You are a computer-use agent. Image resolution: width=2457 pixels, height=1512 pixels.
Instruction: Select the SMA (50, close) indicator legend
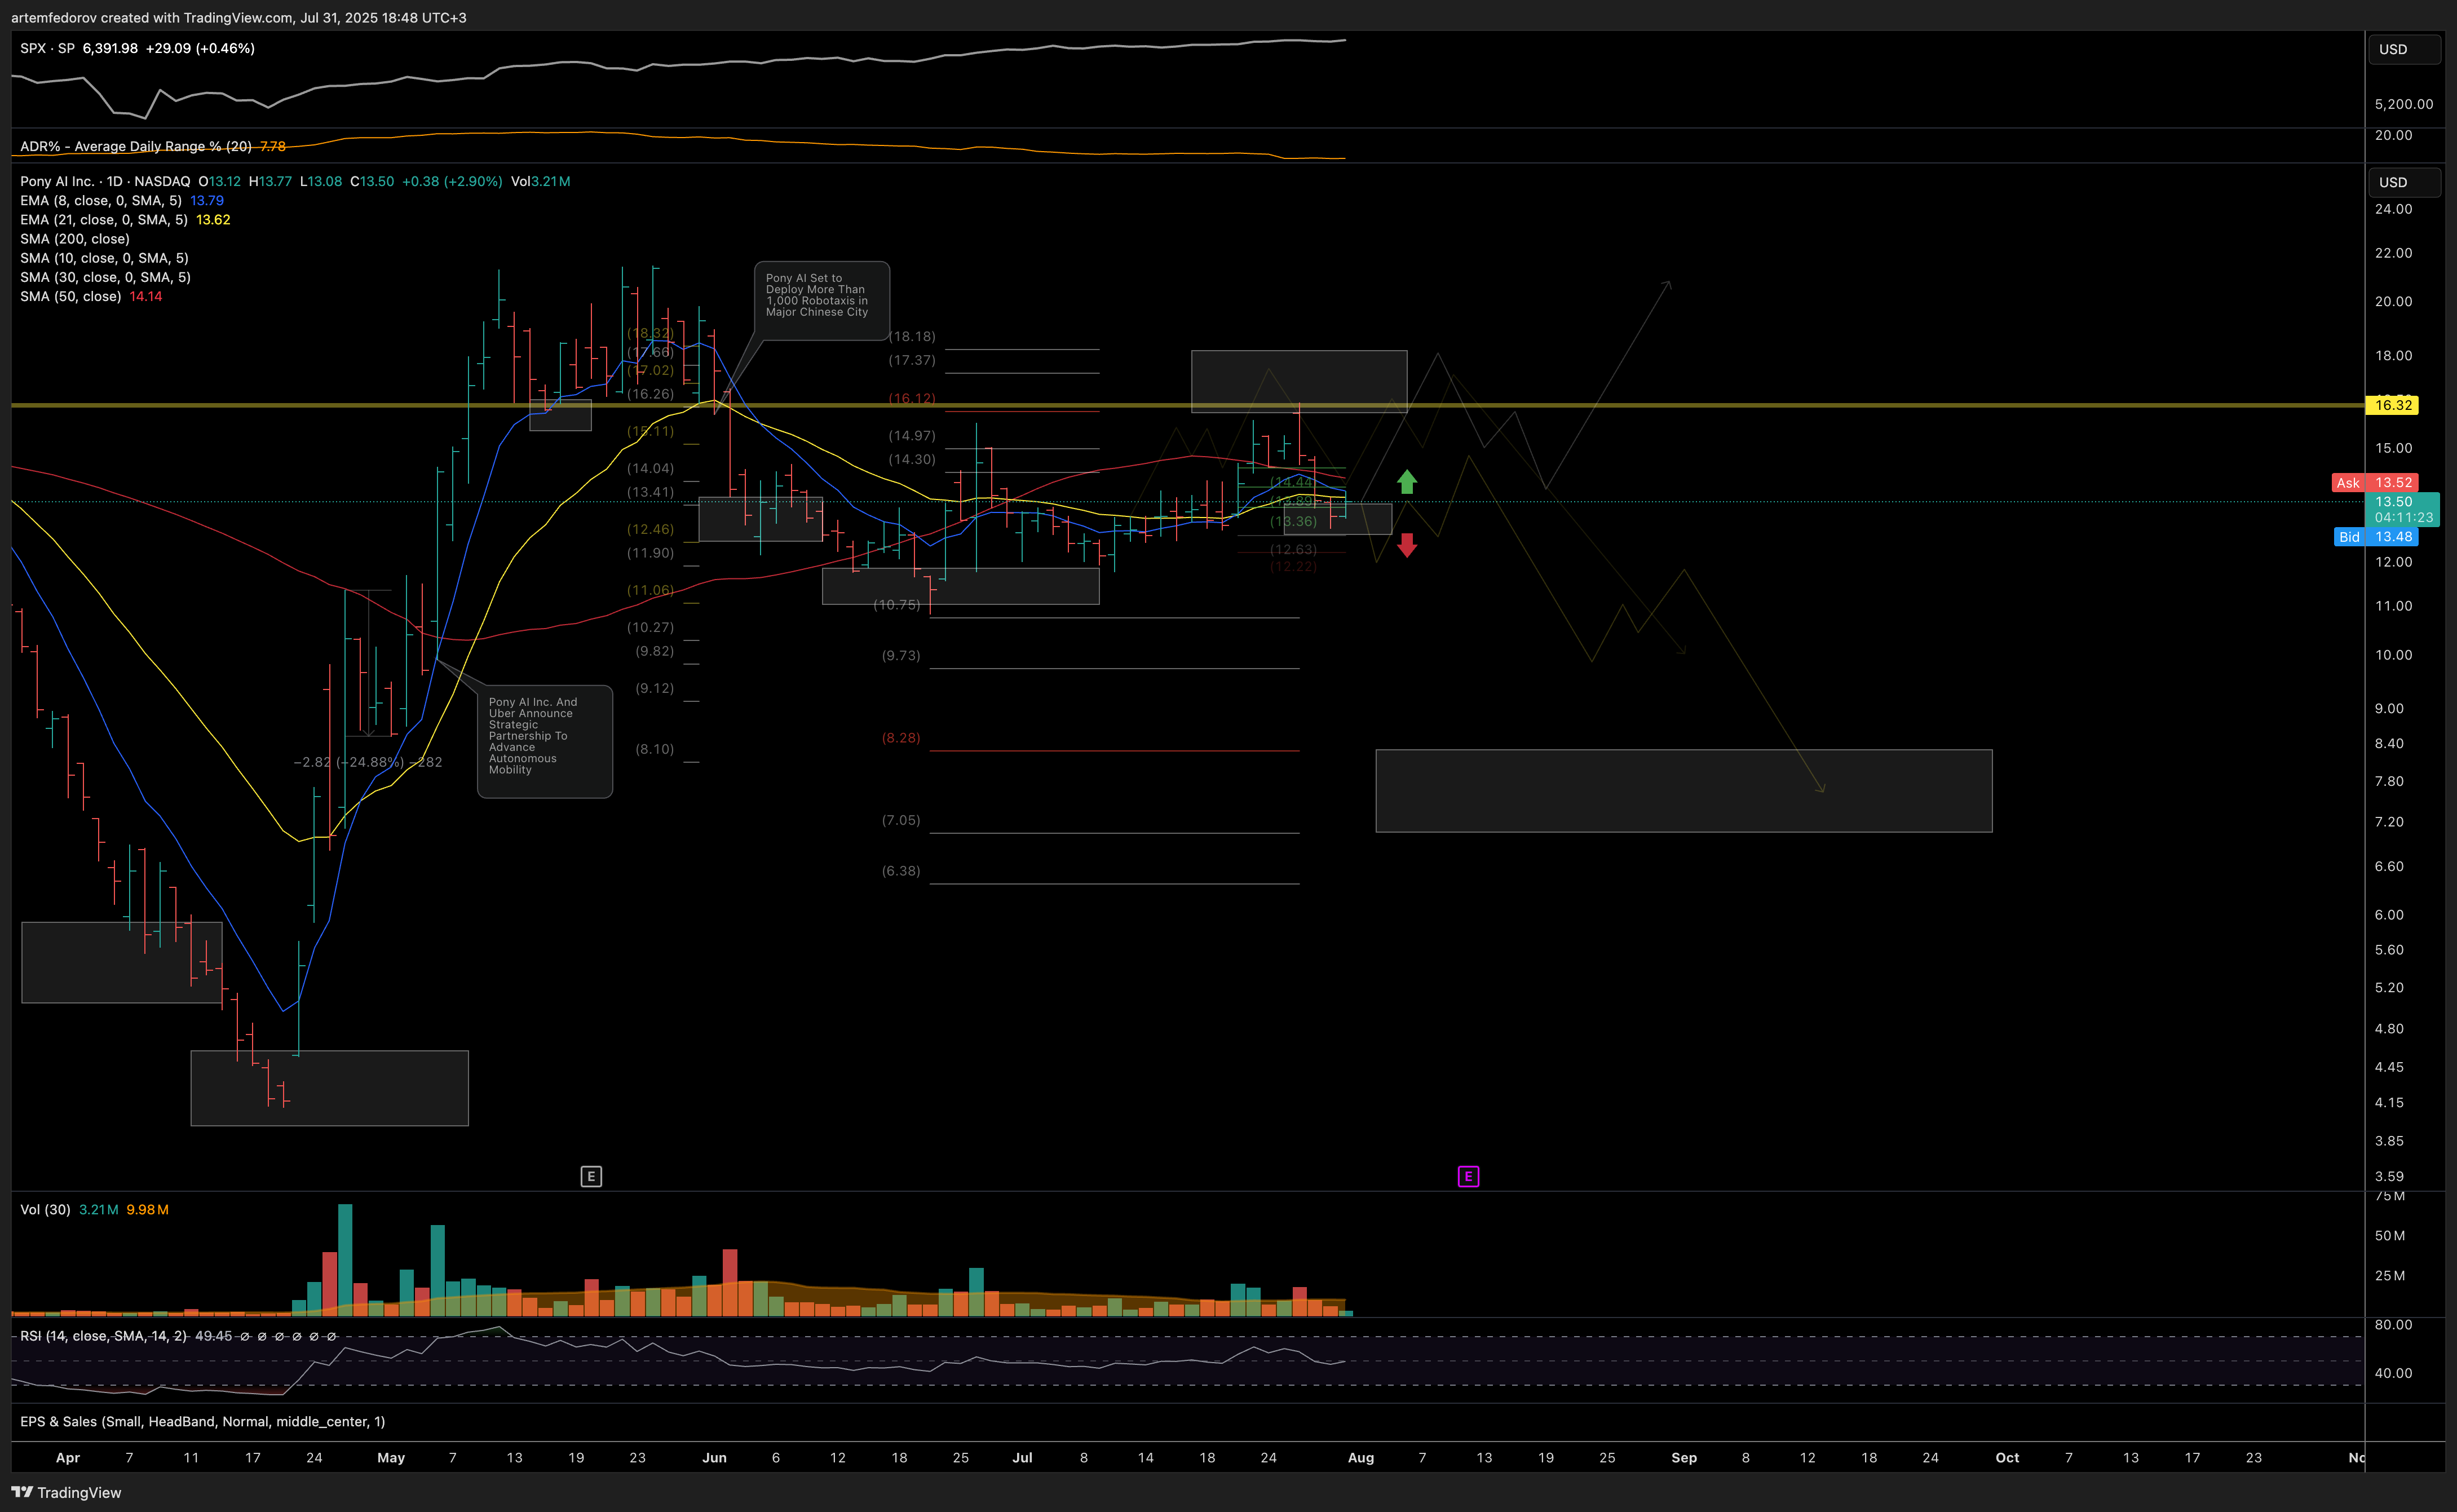[x=71, y=296]
